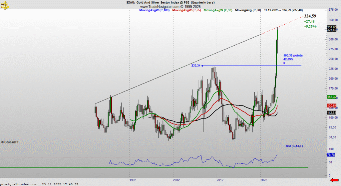The width and height of the screenshot is (341, 186).
Task: Click the prosignaltrades.com footer text
Action: point(18,184)
